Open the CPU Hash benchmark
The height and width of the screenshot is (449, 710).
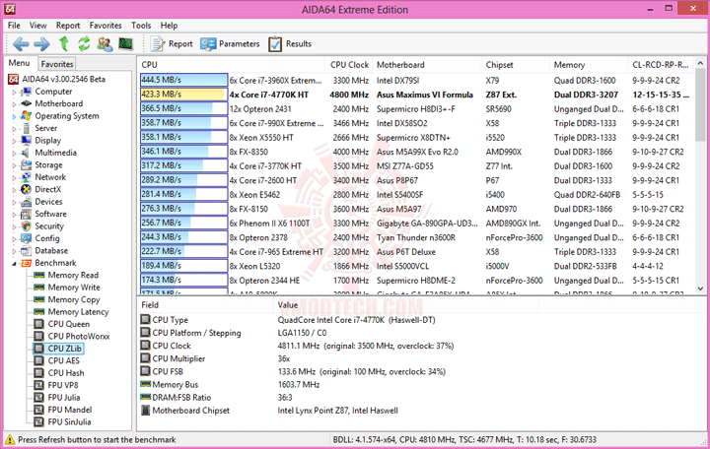point(66,372)
